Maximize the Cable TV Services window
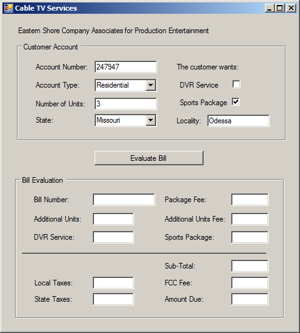The width and height of the screenshot is (300, 333). pyautogui.click(x=279, y=8)
